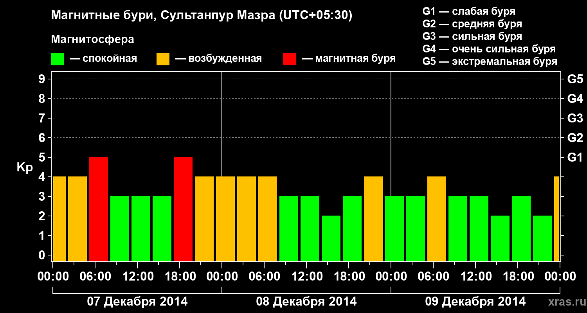Click the '— магнитная буря' legend label
Screen dimensions: 587x313
(349, 59)
